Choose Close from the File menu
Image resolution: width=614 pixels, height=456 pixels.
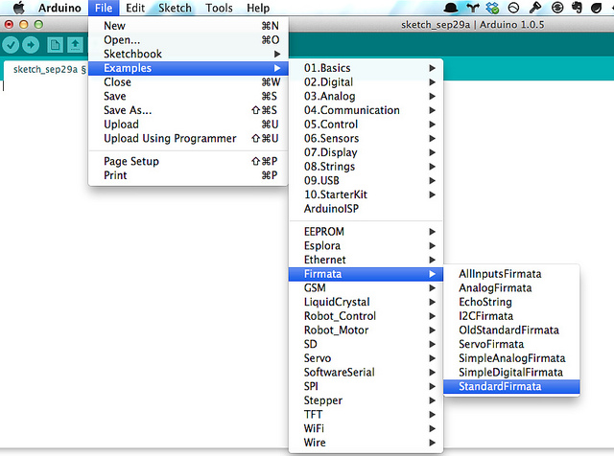click(x=189, y=82)
